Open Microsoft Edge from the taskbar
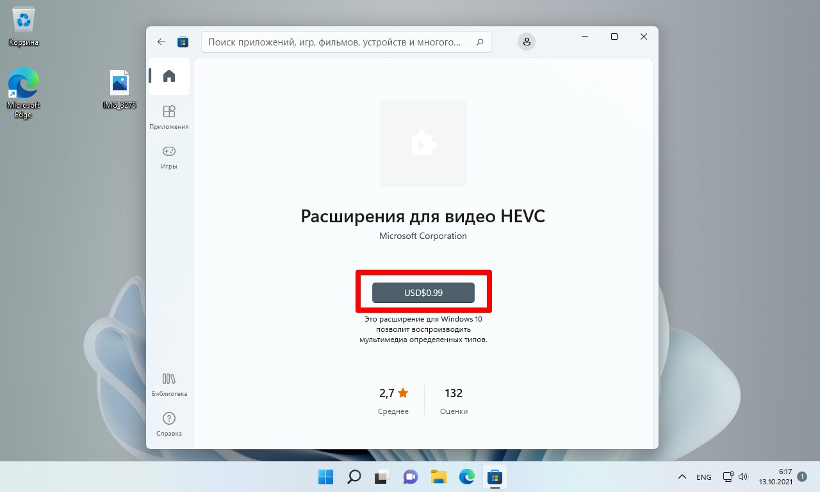This screenshot has height=492, width=820. [467, 477]
